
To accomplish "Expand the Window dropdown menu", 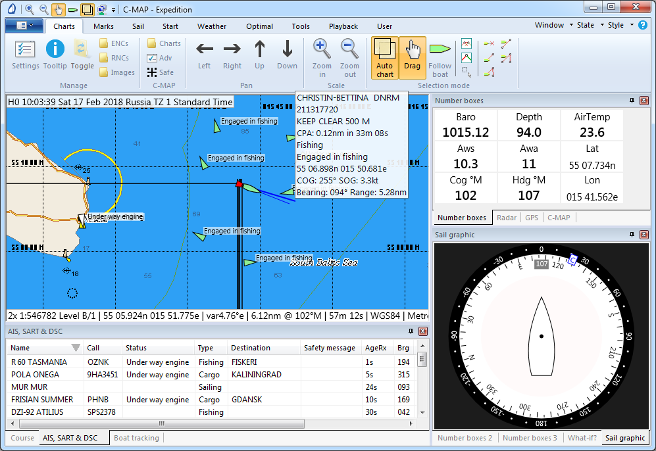I will point(553,25).
